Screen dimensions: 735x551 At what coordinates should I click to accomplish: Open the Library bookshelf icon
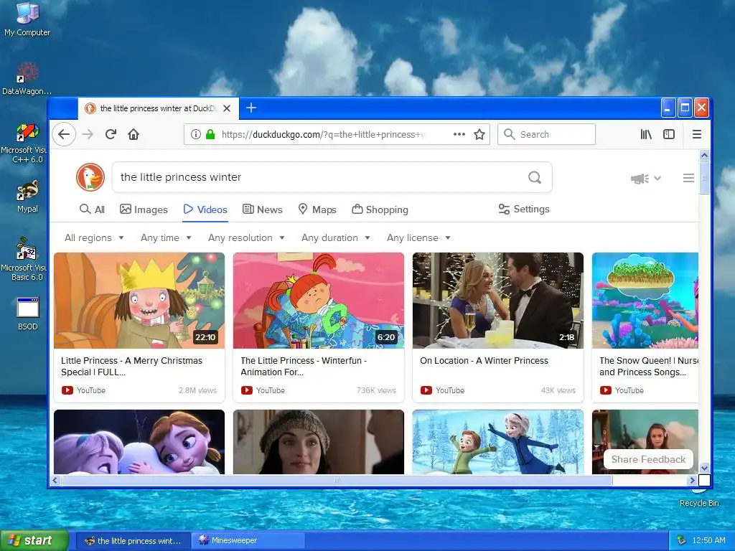pos(646,134)
